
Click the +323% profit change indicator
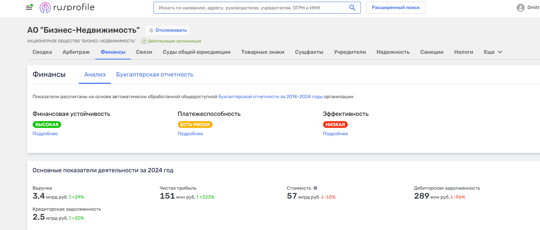click(x=205, y=197)
